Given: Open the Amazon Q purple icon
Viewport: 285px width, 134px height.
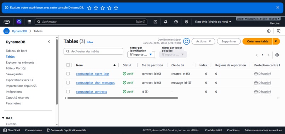Looking at the screenshot, I should pos(19,22).
